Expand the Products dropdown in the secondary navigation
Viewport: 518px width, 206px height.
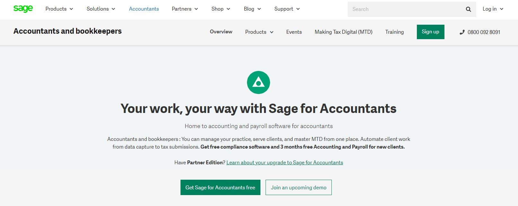[259, 32]
